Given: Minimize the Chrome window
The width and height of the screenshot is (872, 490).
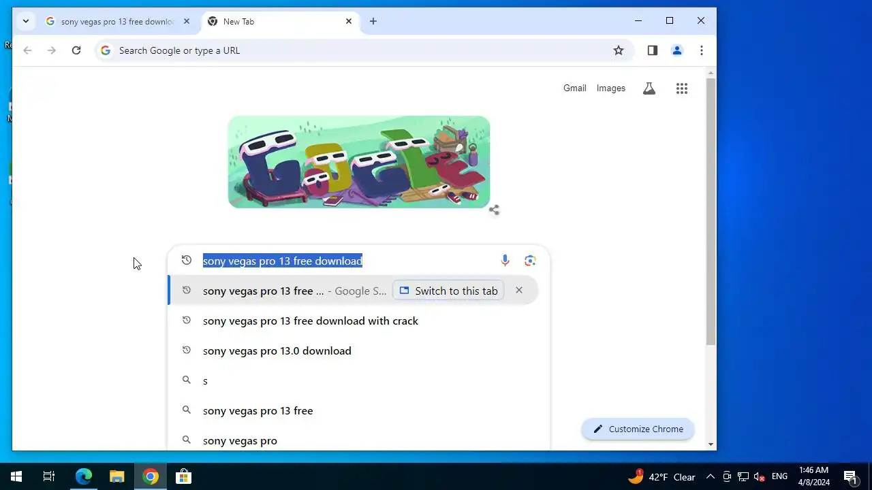Looking at the screenshot, I should (x=638, y=21).
